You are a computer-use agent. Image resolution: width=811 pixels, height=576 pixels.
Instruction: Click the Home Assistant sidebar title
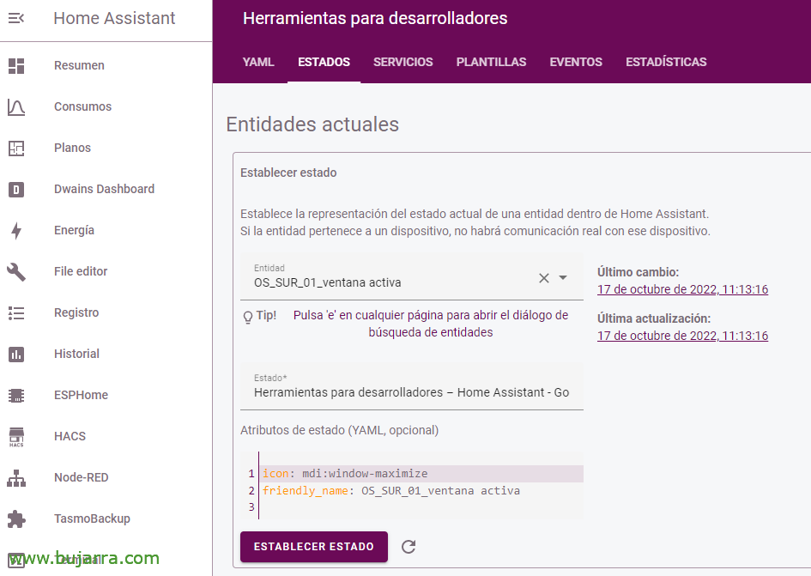pyautogui.click(x=114, y=19)
